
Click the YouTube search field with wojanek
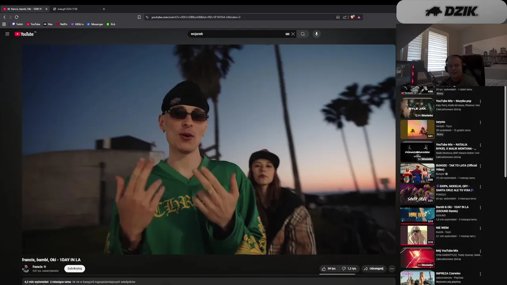coord(238,34)
